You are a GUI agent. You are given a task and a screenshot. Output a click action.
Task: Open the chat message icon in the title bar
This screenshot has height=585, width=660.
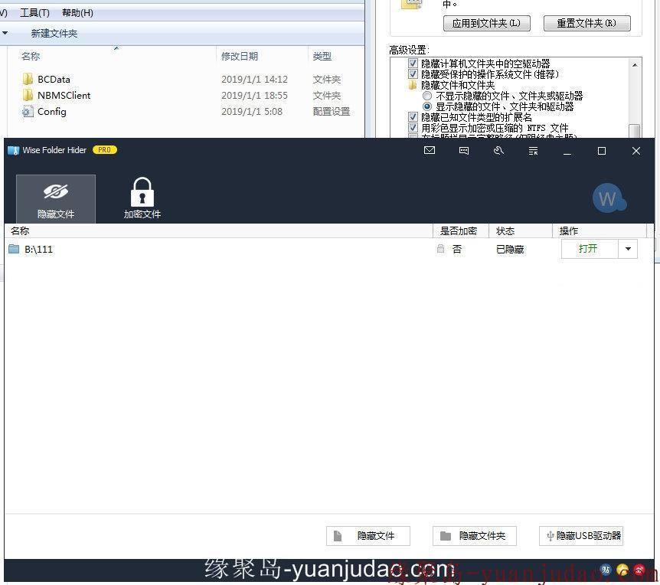coord(464,151)
